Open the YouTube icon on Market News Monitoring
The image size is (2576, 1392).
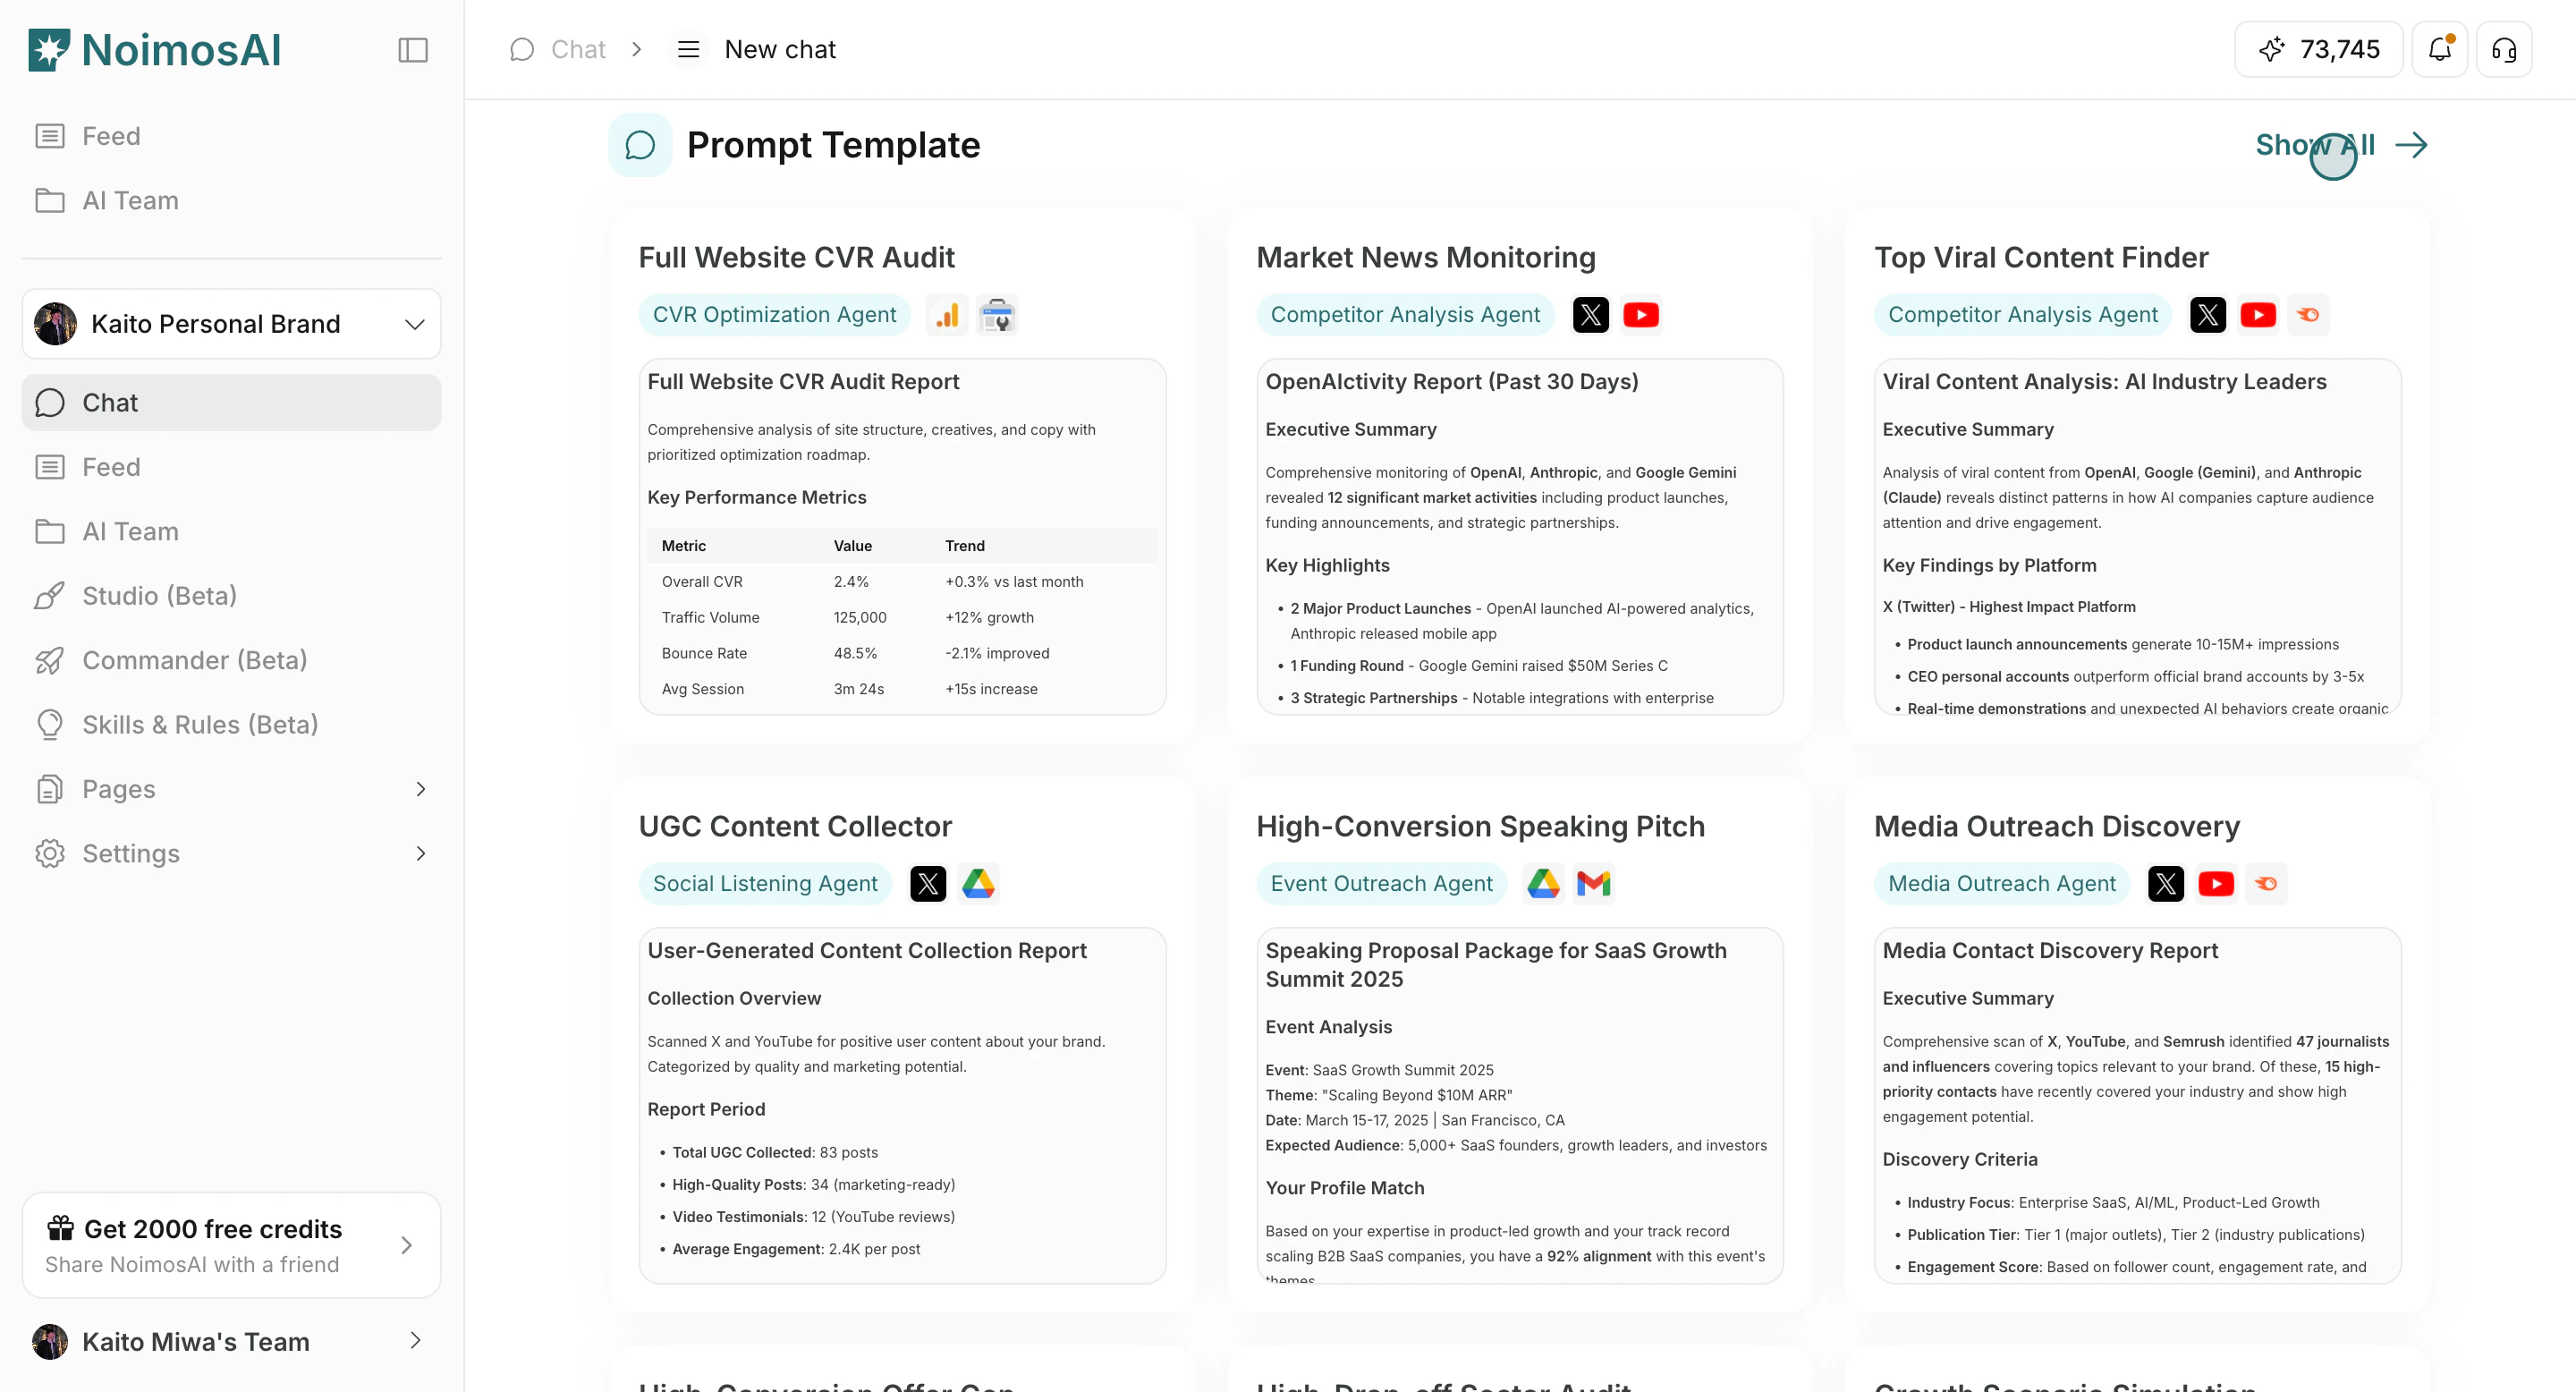[1641, 314]
